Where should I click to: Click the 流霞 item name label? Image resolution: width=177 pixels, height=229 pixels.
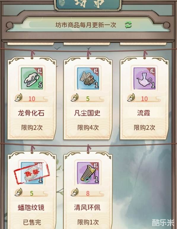pyautogui.click(x=143, y=113)
